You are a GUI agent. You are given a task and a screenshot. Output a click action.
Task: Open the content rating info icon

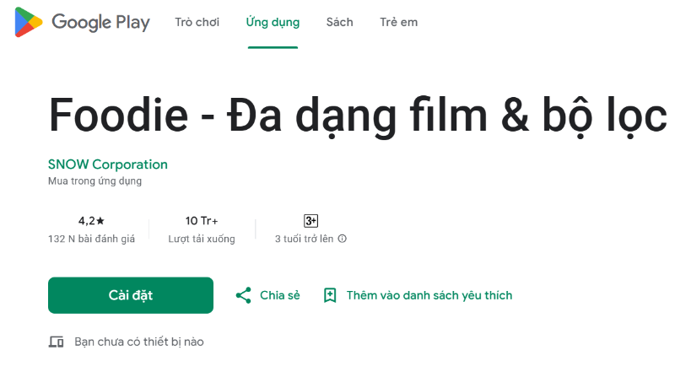(x=343, y=239)
